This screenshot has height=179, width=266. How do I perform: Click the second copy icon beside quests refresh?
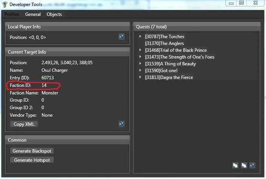244,165
